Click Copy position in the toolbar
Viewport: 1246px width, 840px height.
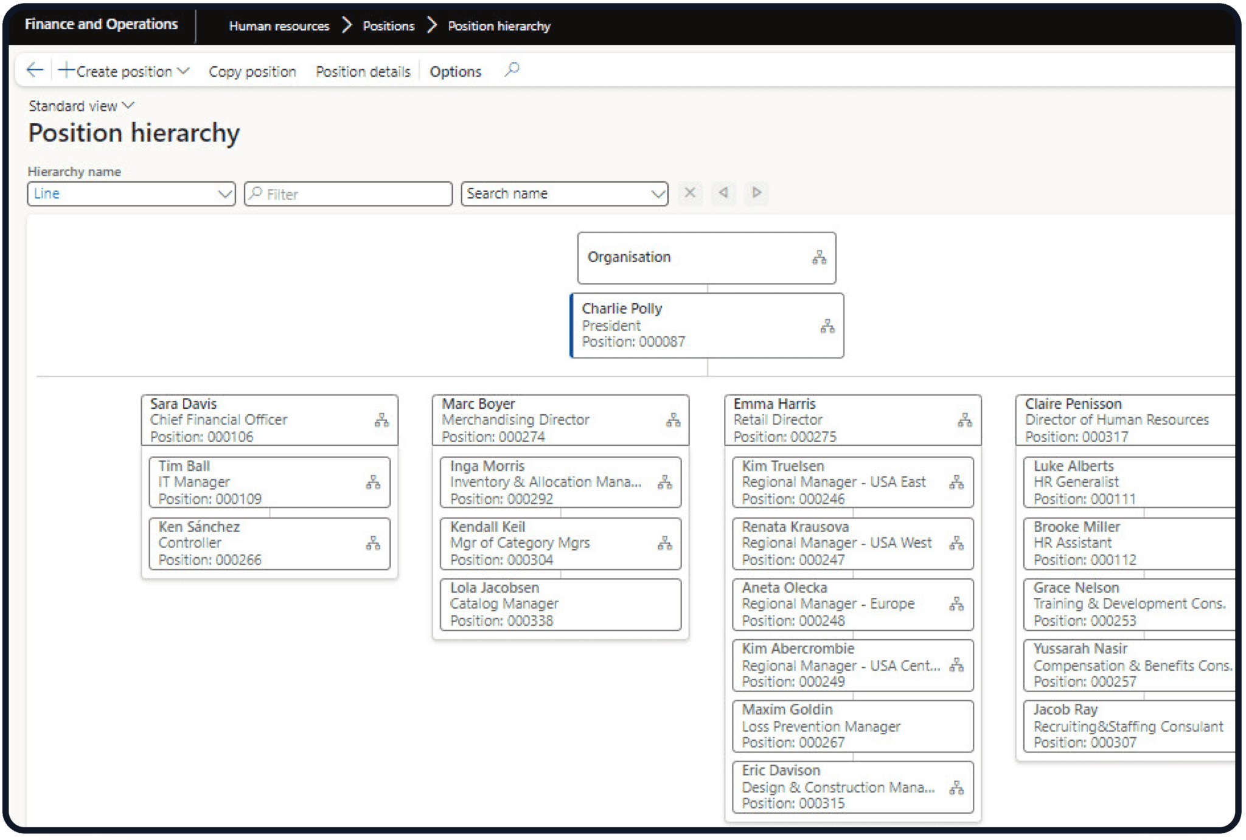pyautogui.click(x=252, y=72)
